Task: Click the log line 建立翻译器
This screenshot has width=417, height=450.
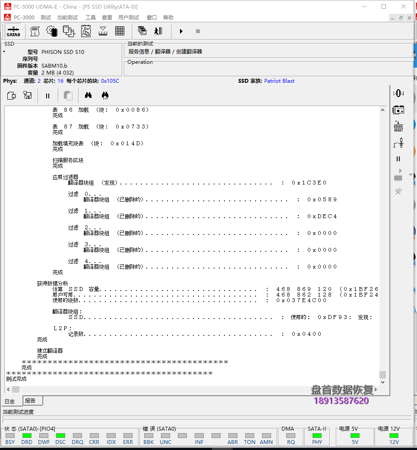Action: coord(50,351)
